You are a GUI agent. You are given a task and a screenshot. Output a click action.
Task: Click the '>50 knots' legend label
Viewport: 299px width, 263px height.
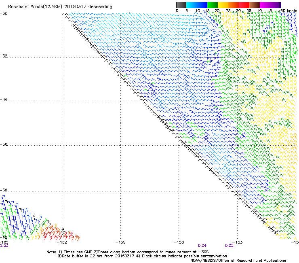(x=287, y=11)
